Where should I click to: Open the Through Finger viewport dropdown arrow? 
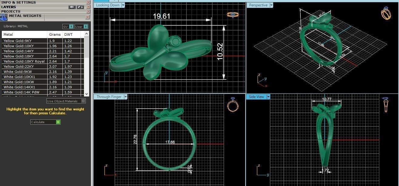coord(126,97)
